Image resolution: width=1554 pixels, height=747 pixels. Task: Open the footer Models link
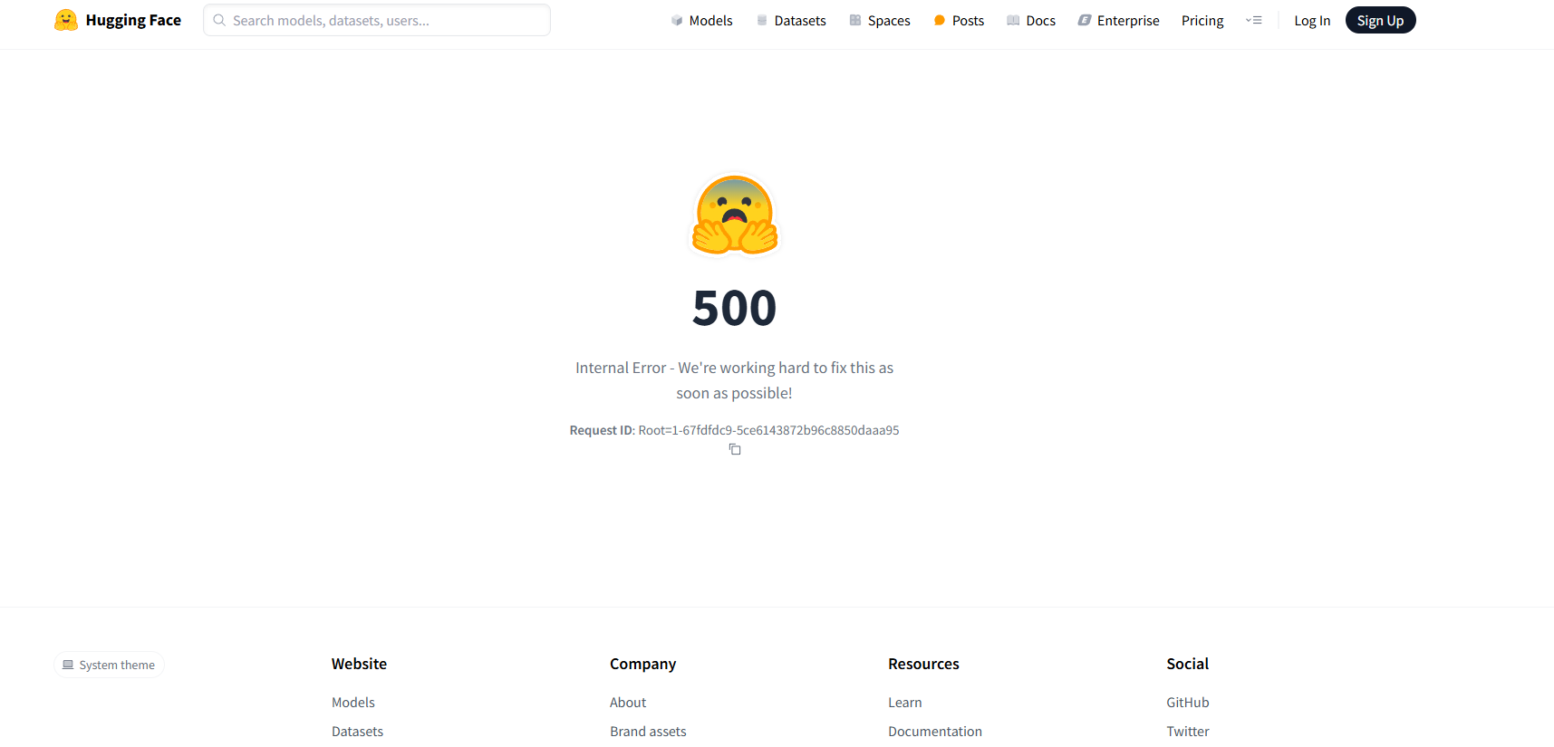tap(353, 703)
